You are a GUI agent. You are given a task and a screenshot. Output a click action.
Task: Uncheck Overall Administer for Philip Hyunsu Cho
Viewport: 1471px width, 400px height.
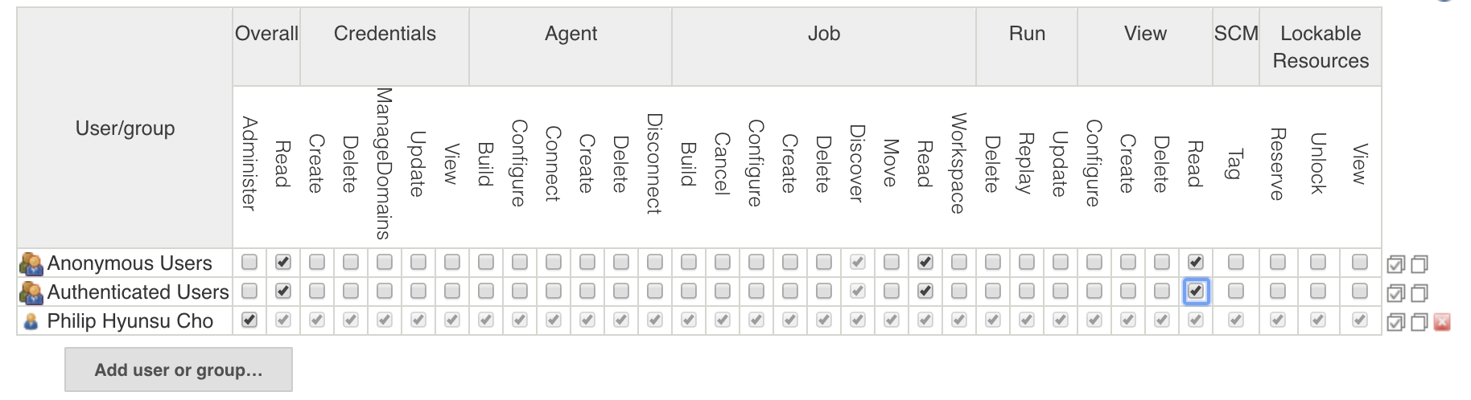pyautogui.click(x=249, y=320)
